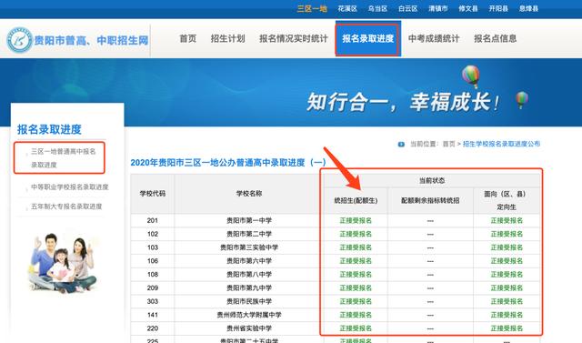Open the 中考成绩统计 tab

click(x=434, y=38)
